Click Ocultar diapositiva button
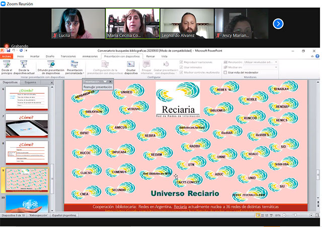 pos(131,67)
